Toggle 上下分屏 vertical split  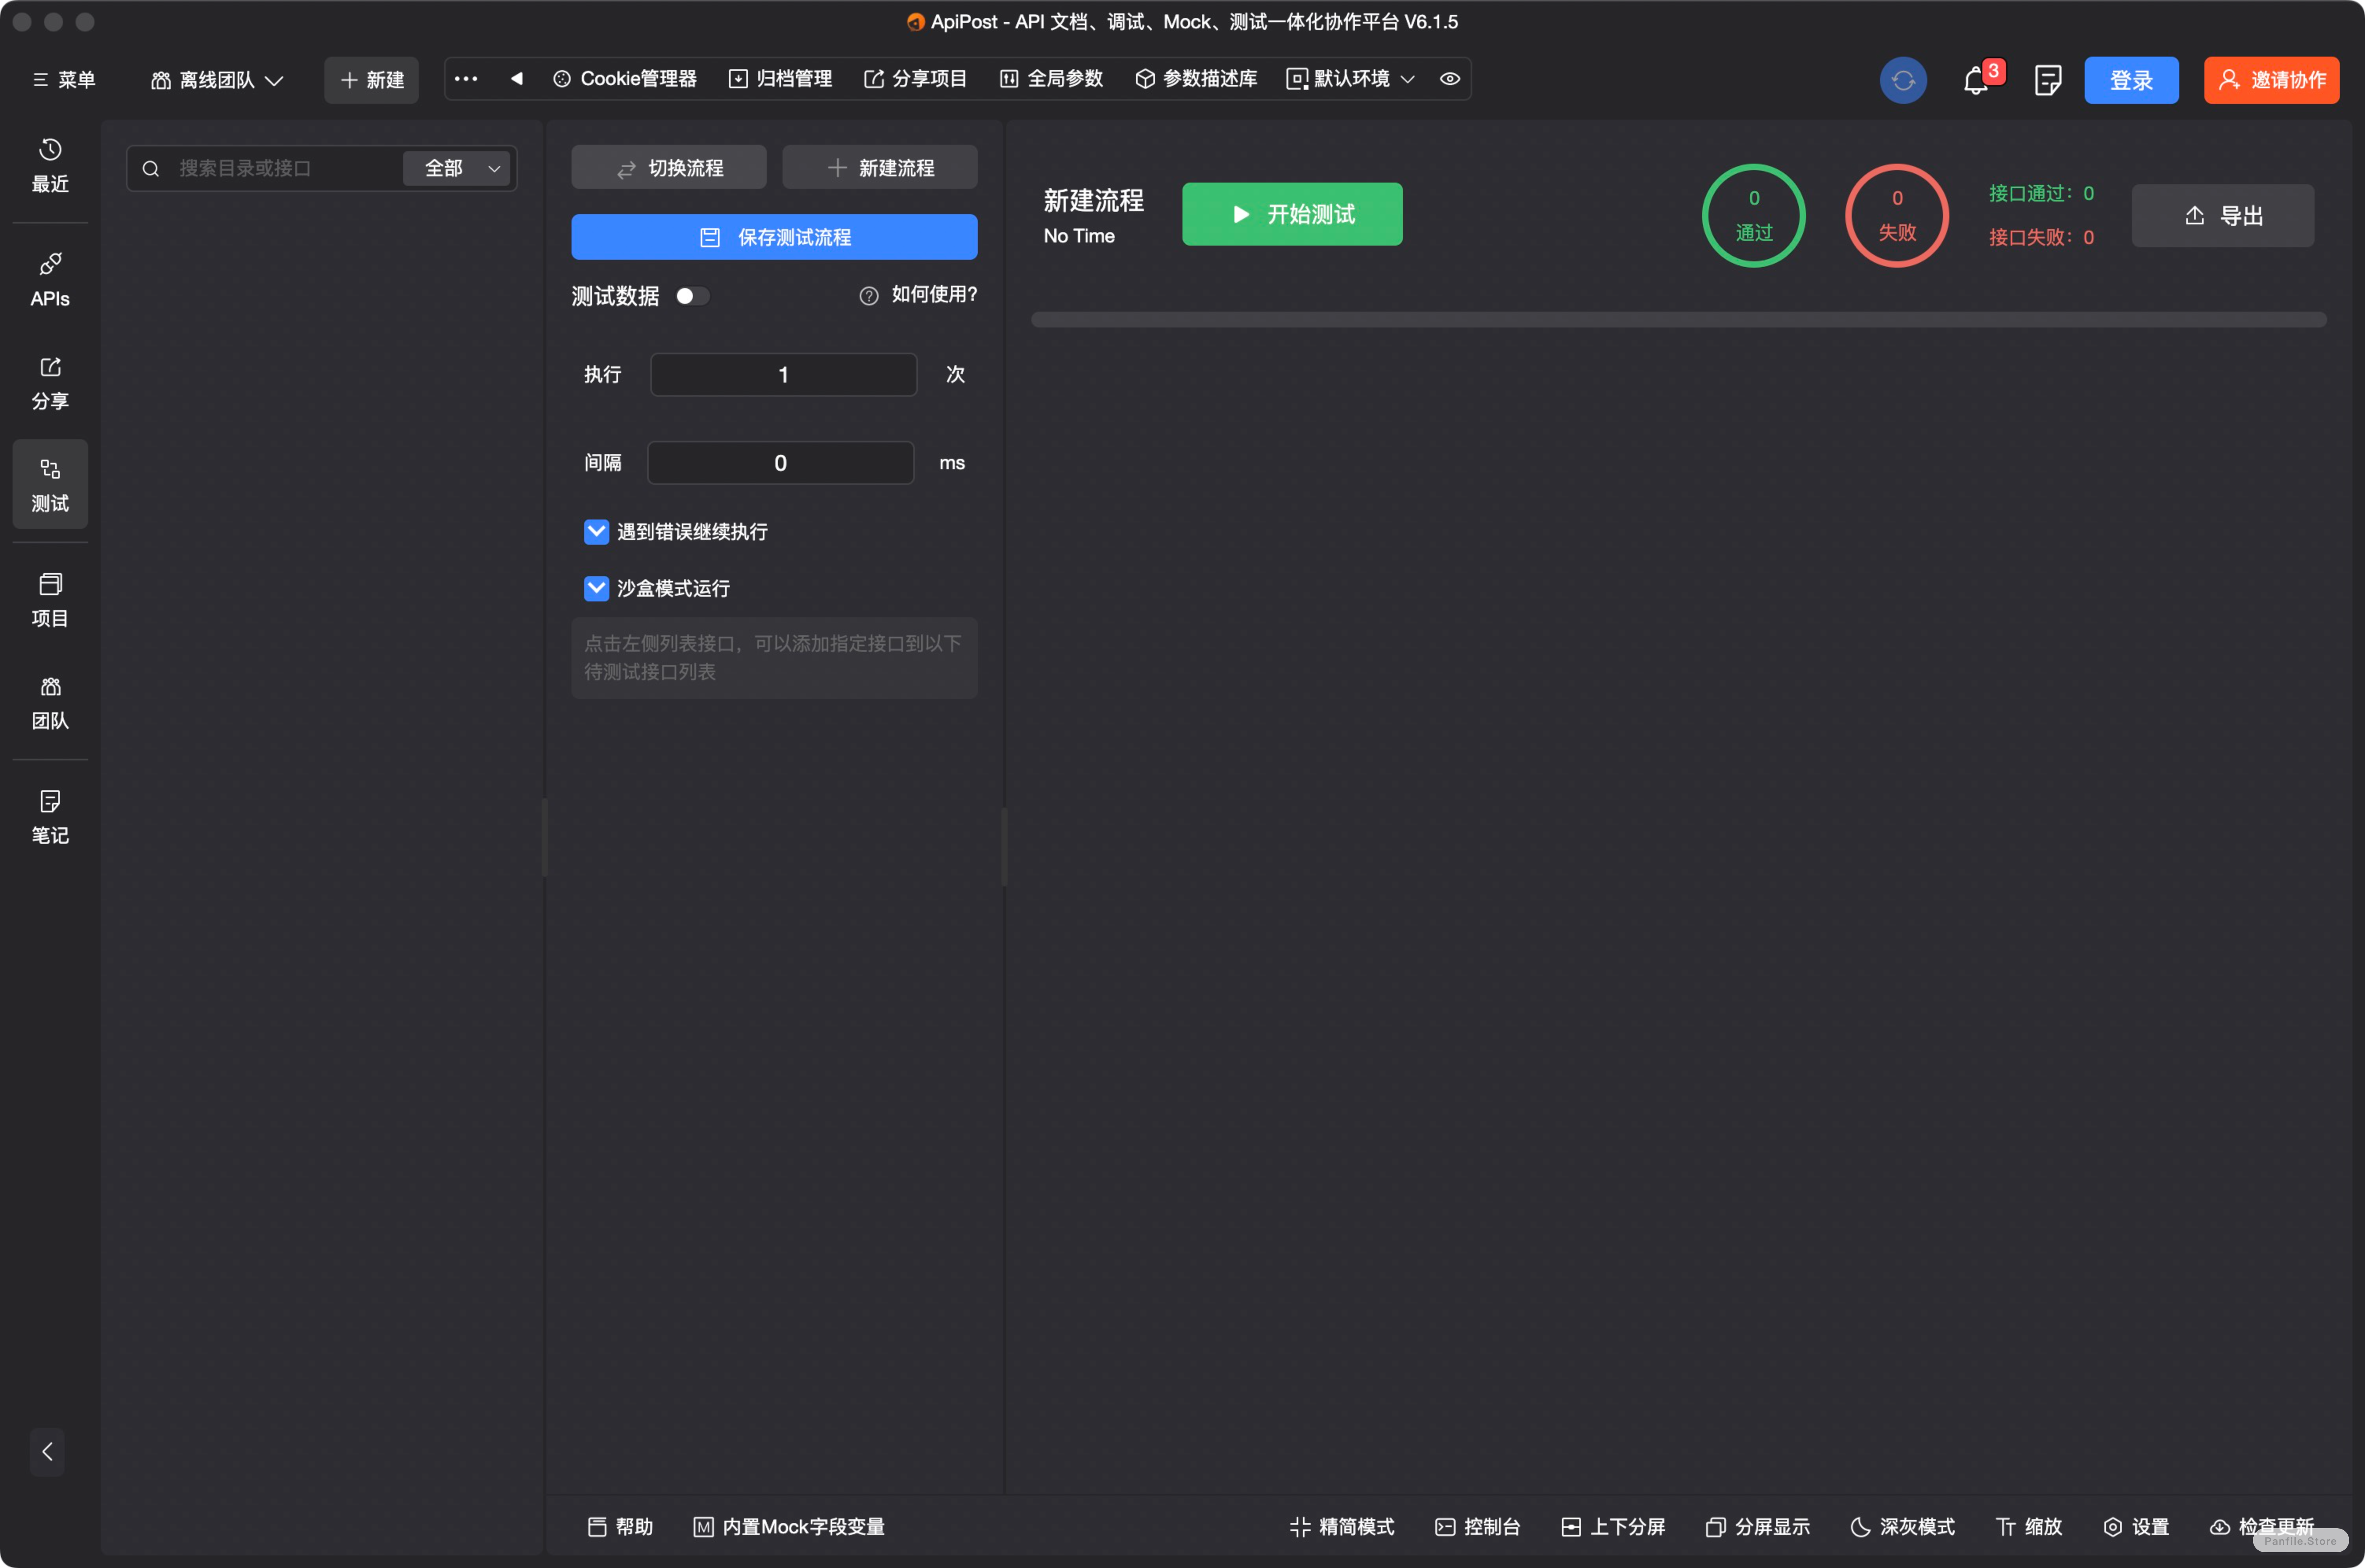1613,1527
